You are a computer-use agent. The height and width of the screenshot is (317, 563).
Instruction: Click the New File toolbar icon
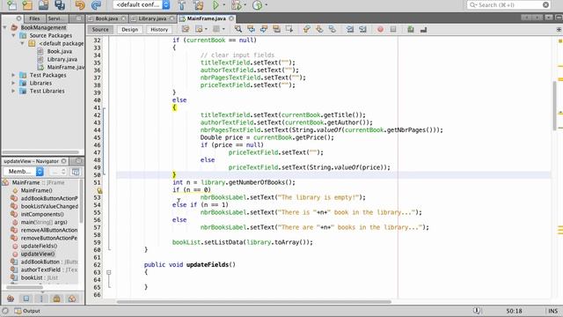[x=11, y=4]
